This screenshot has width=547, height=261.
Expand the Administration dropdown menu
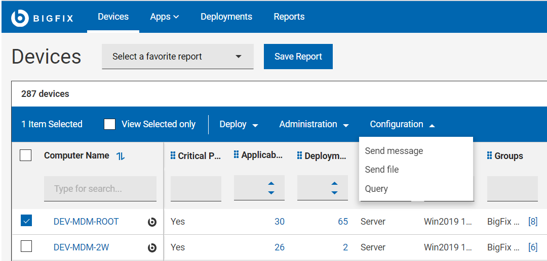[314, 124]
